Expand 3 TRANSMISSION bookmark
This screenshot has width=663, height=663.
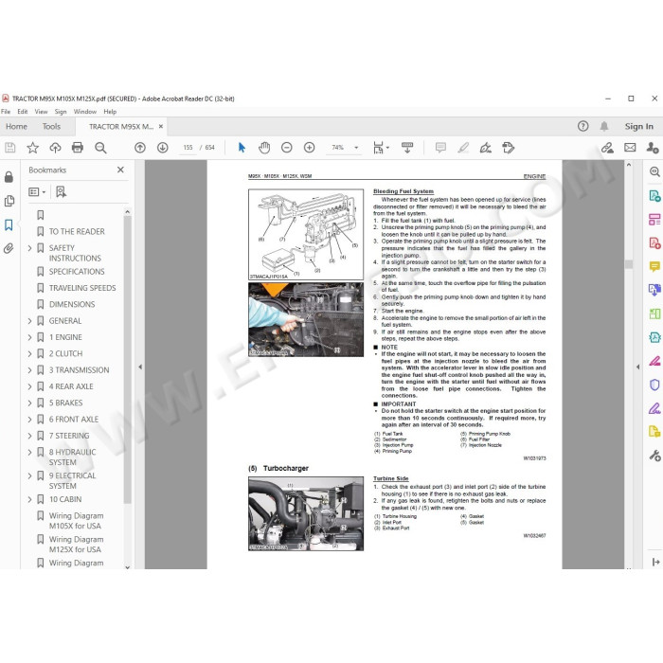point(29,370)
